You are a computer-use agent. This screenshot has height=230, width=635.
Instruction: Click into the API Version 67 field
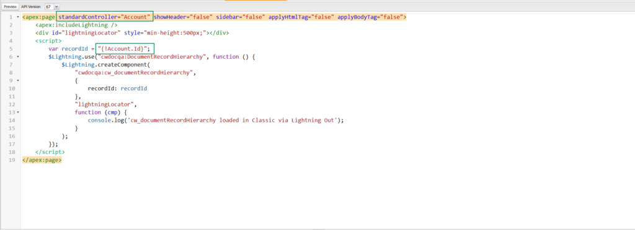click(49, 7)
